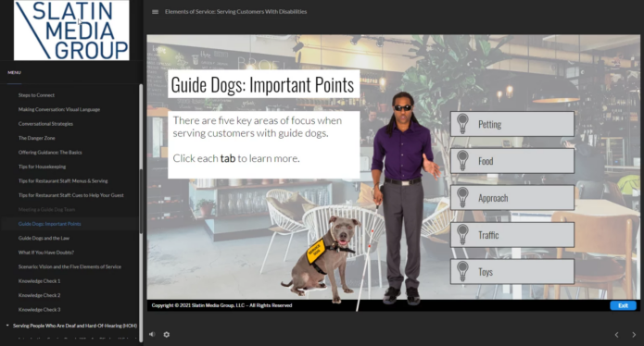Open Offering Guidance: The Basics lesson
Viewport: 644px width, 346px height.
click(50, 153)
